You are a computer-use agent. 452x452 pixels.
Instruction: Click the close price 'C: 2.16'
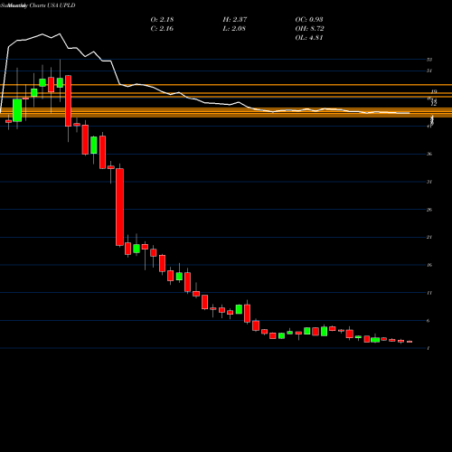point(162,29)
